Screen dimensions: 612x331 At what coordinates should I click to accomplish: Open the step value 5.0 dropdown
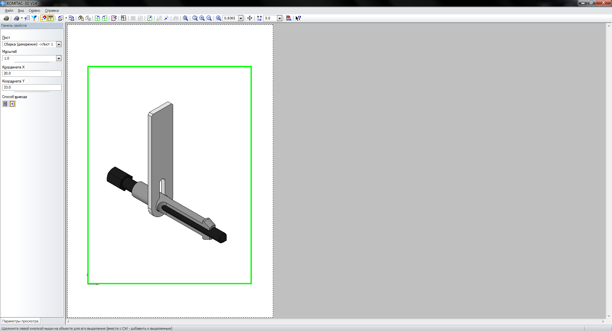pos(280,18)
